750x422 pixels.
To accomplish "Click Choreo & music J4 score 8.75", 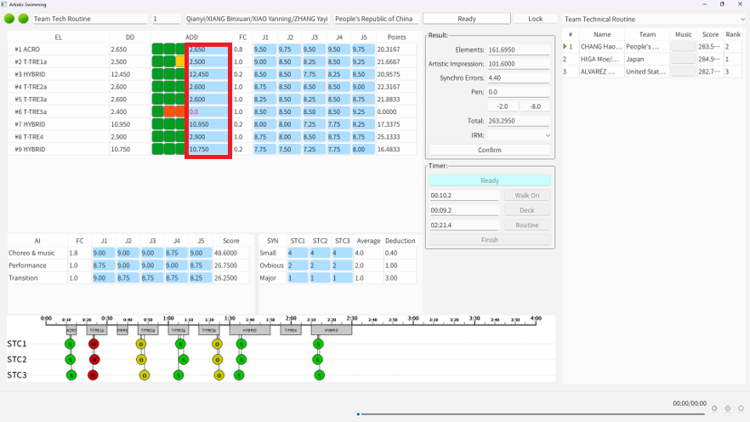I will pyautogui.click(x=177, y=253).
